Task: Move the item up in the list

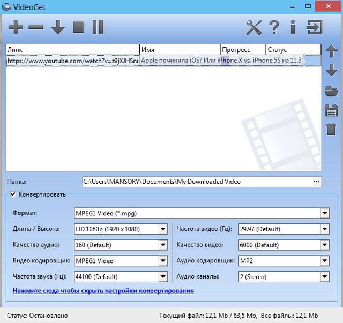Action: (331, 51)
